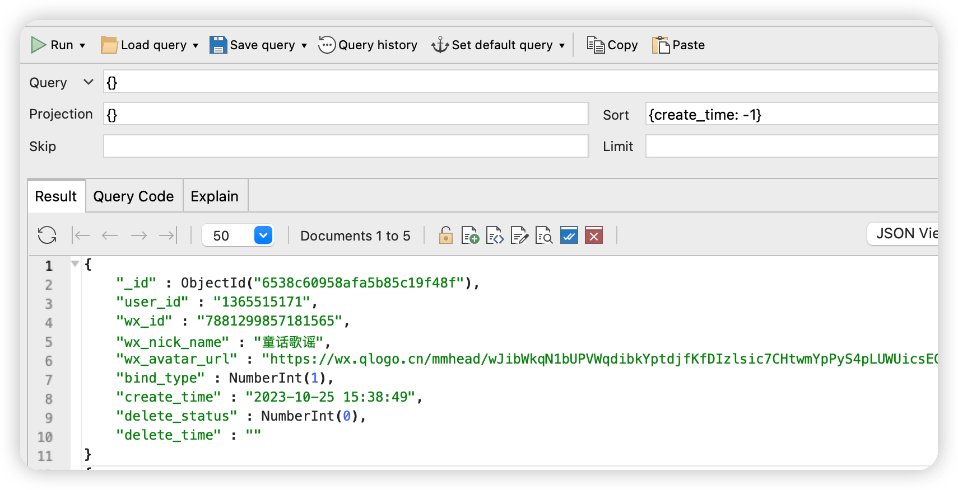Run the query with the green play button
This screenshot has height=490, width=958.
point(39,45)
